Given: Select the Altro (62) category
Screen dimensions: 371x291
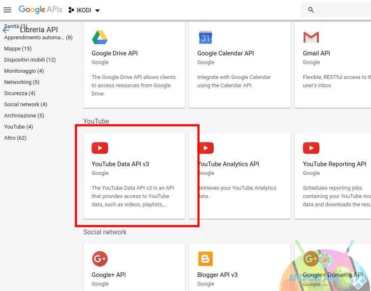Looking at the screenshot, I should [x=15, y=138].
